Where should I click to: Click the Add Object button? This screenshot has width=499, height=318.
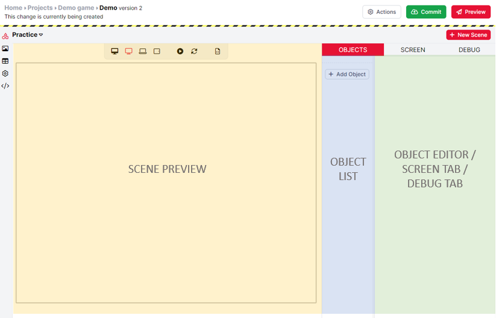point(347,74)
